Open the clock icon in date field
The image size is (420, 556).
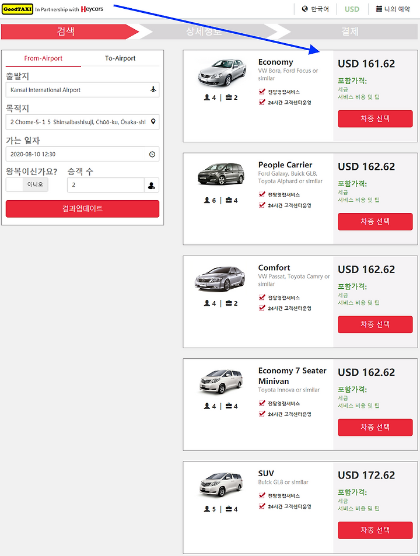click(152, 154)
